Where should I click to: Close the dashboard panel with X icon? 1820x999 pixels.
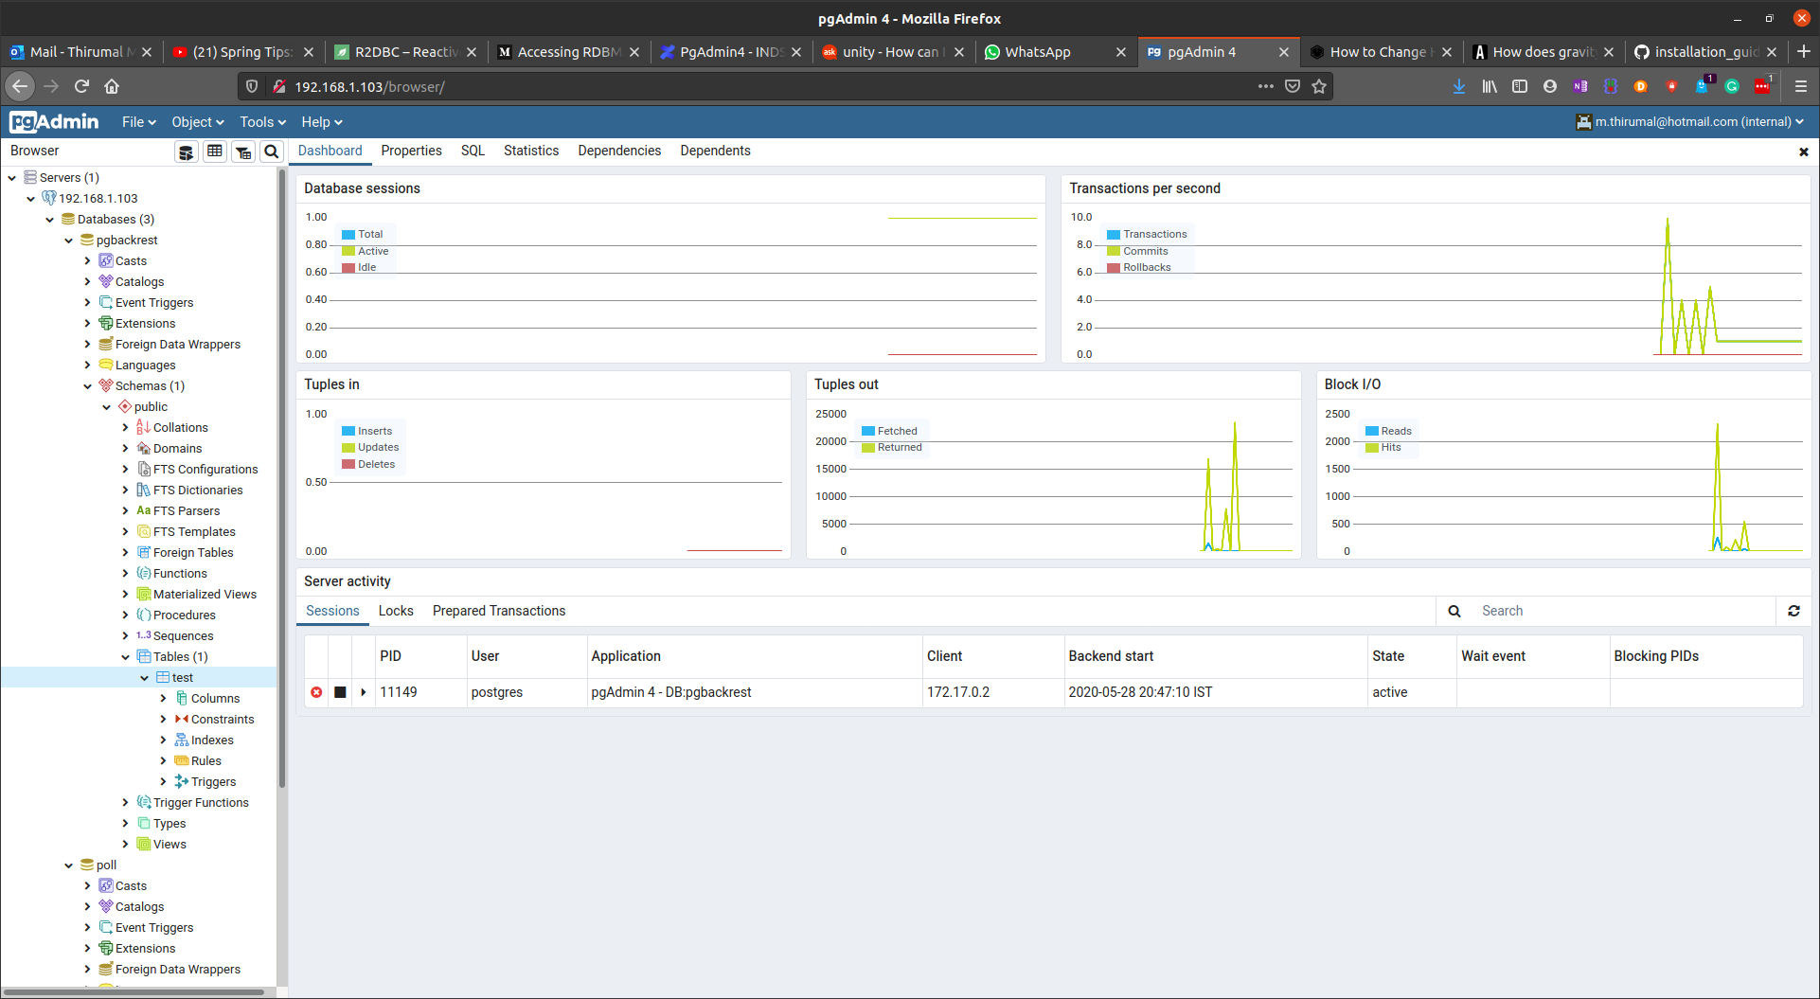tap(1804, 152)
